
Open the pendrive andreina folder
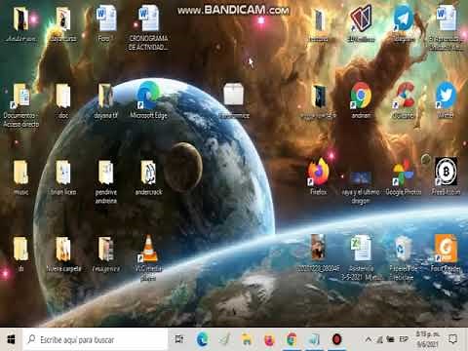click(106, 173)
